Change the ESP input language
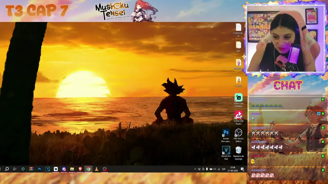Screen dimensions: 328x184 coord(224,169)
